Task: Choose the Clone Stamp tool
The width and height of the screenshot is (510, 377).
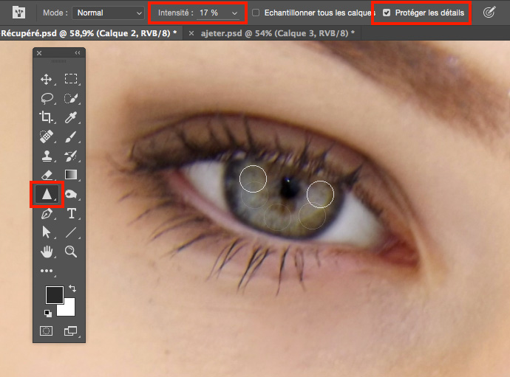Action: click(x=46, y=156)
